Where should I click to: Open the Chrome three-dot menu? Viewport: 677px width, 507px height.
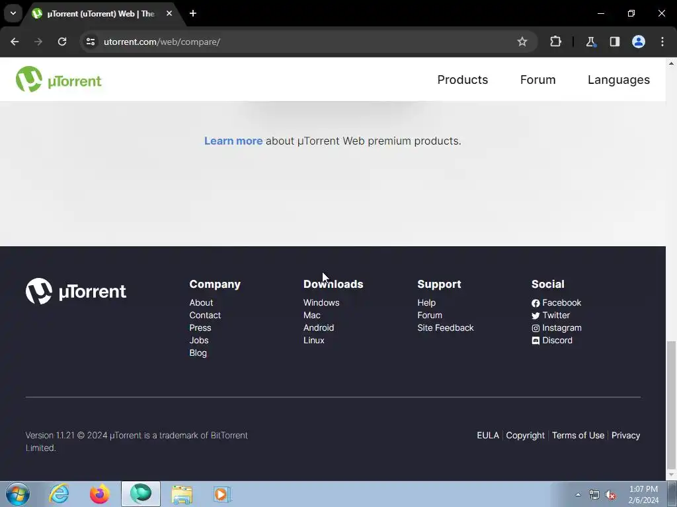click(662, 42)
